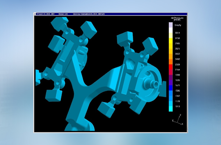Click the 1506 value label in legend
Viewport: 221px width, 145px height.
(x=177, y=90)
